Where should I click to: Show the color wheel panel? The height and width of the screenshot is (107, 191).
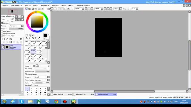26,9
